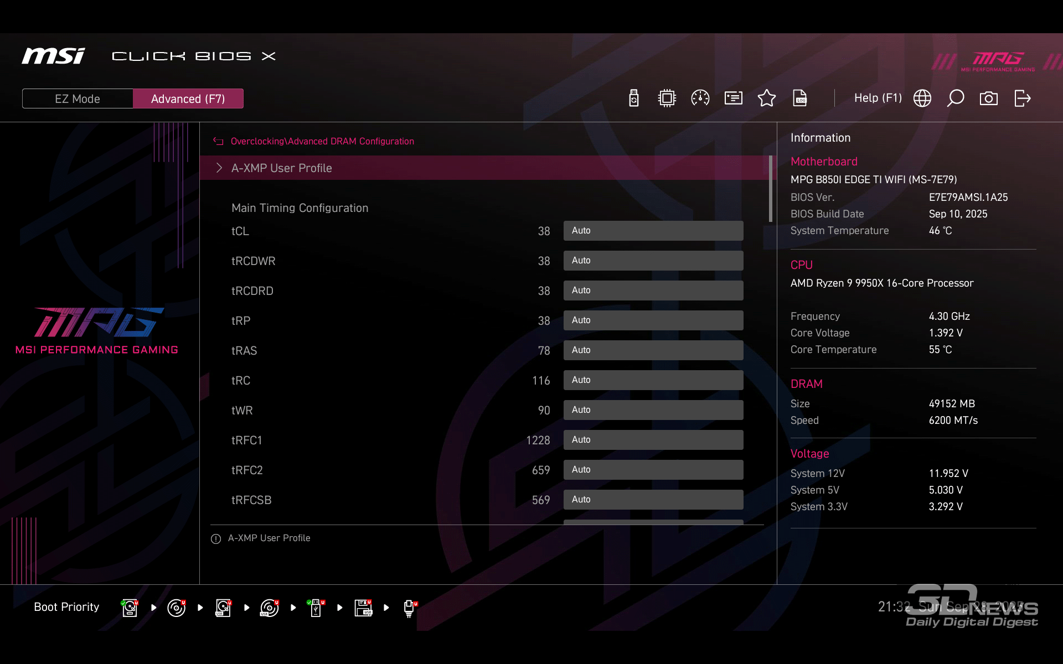This screenshot has height=664, width=1063.
Task: Open the M-Flash USB update icon
Action: coord(634,98)
